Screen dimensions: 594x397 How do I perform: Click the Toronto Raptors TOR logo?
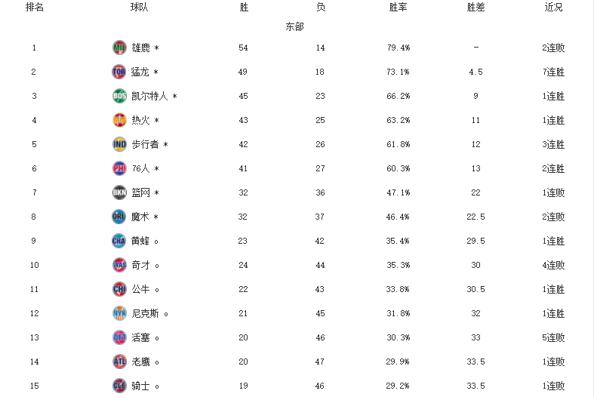119,72
